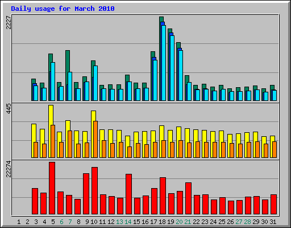This screenshot has width=291, height=228.
Task: Click day label "19" on the x-axis
Action: [x=171, y=222]
